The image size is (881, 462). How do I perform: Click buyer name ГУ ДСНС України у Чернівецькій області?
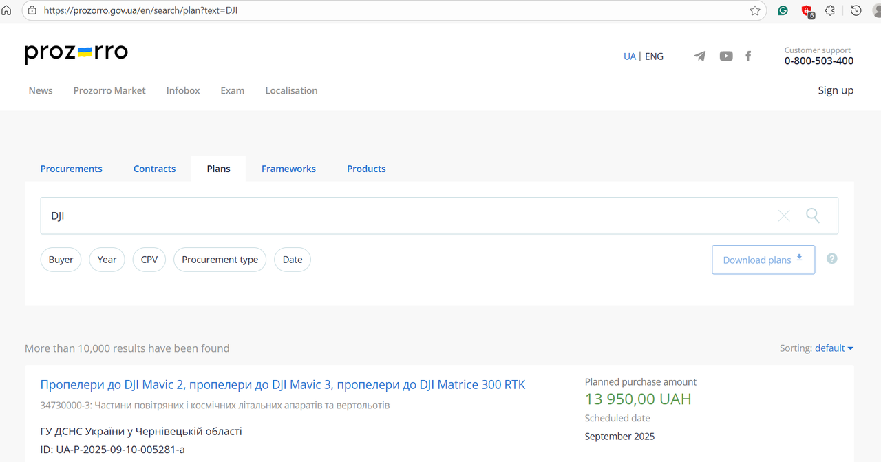[141, 432]
